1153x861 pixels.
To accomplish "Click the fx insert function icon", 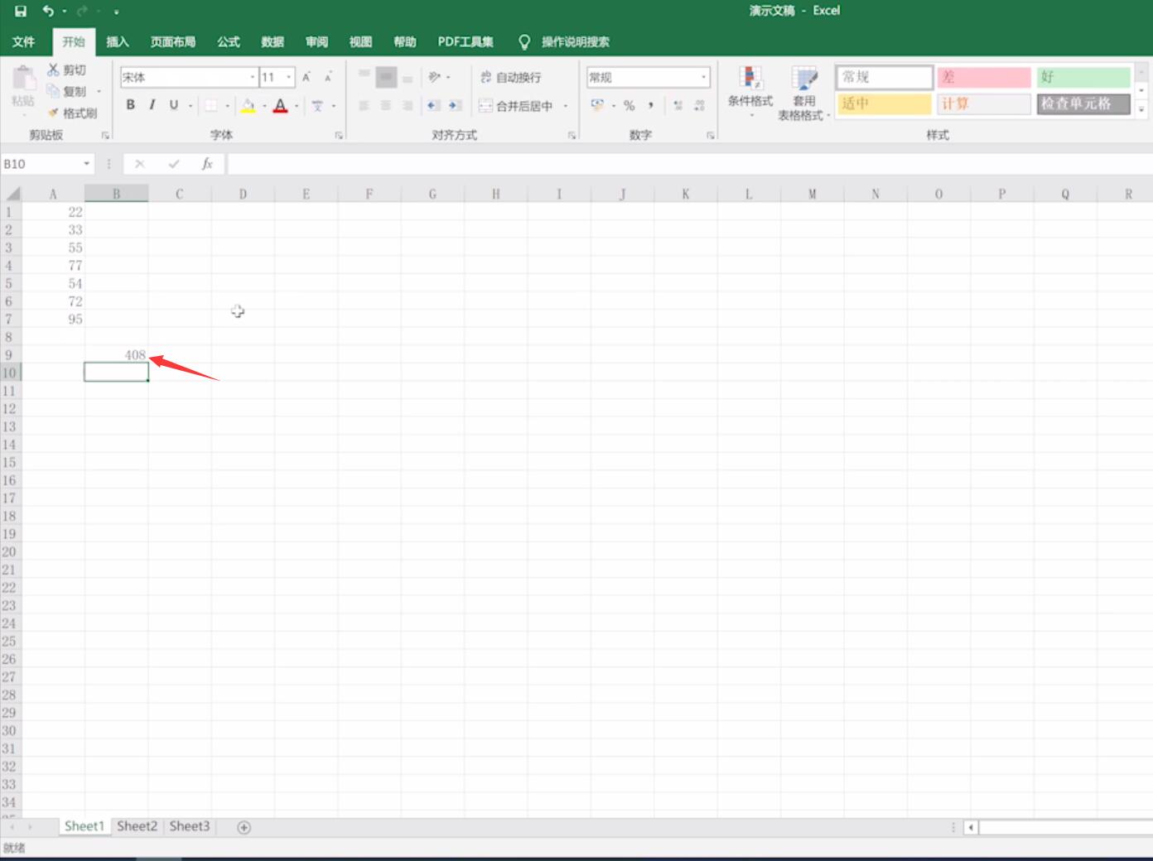I will tap(207, 164).
